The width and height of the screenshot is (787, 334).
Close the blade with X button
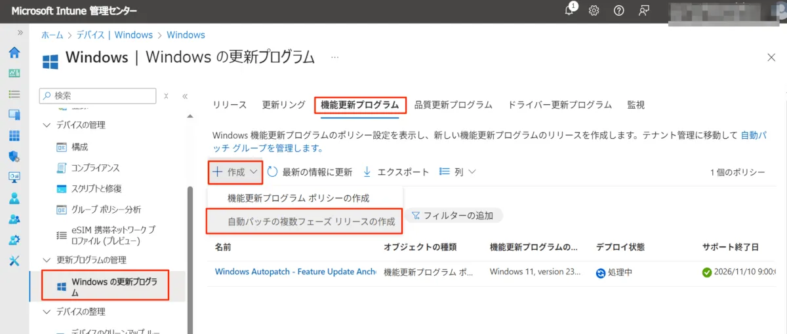coord(771,58)
